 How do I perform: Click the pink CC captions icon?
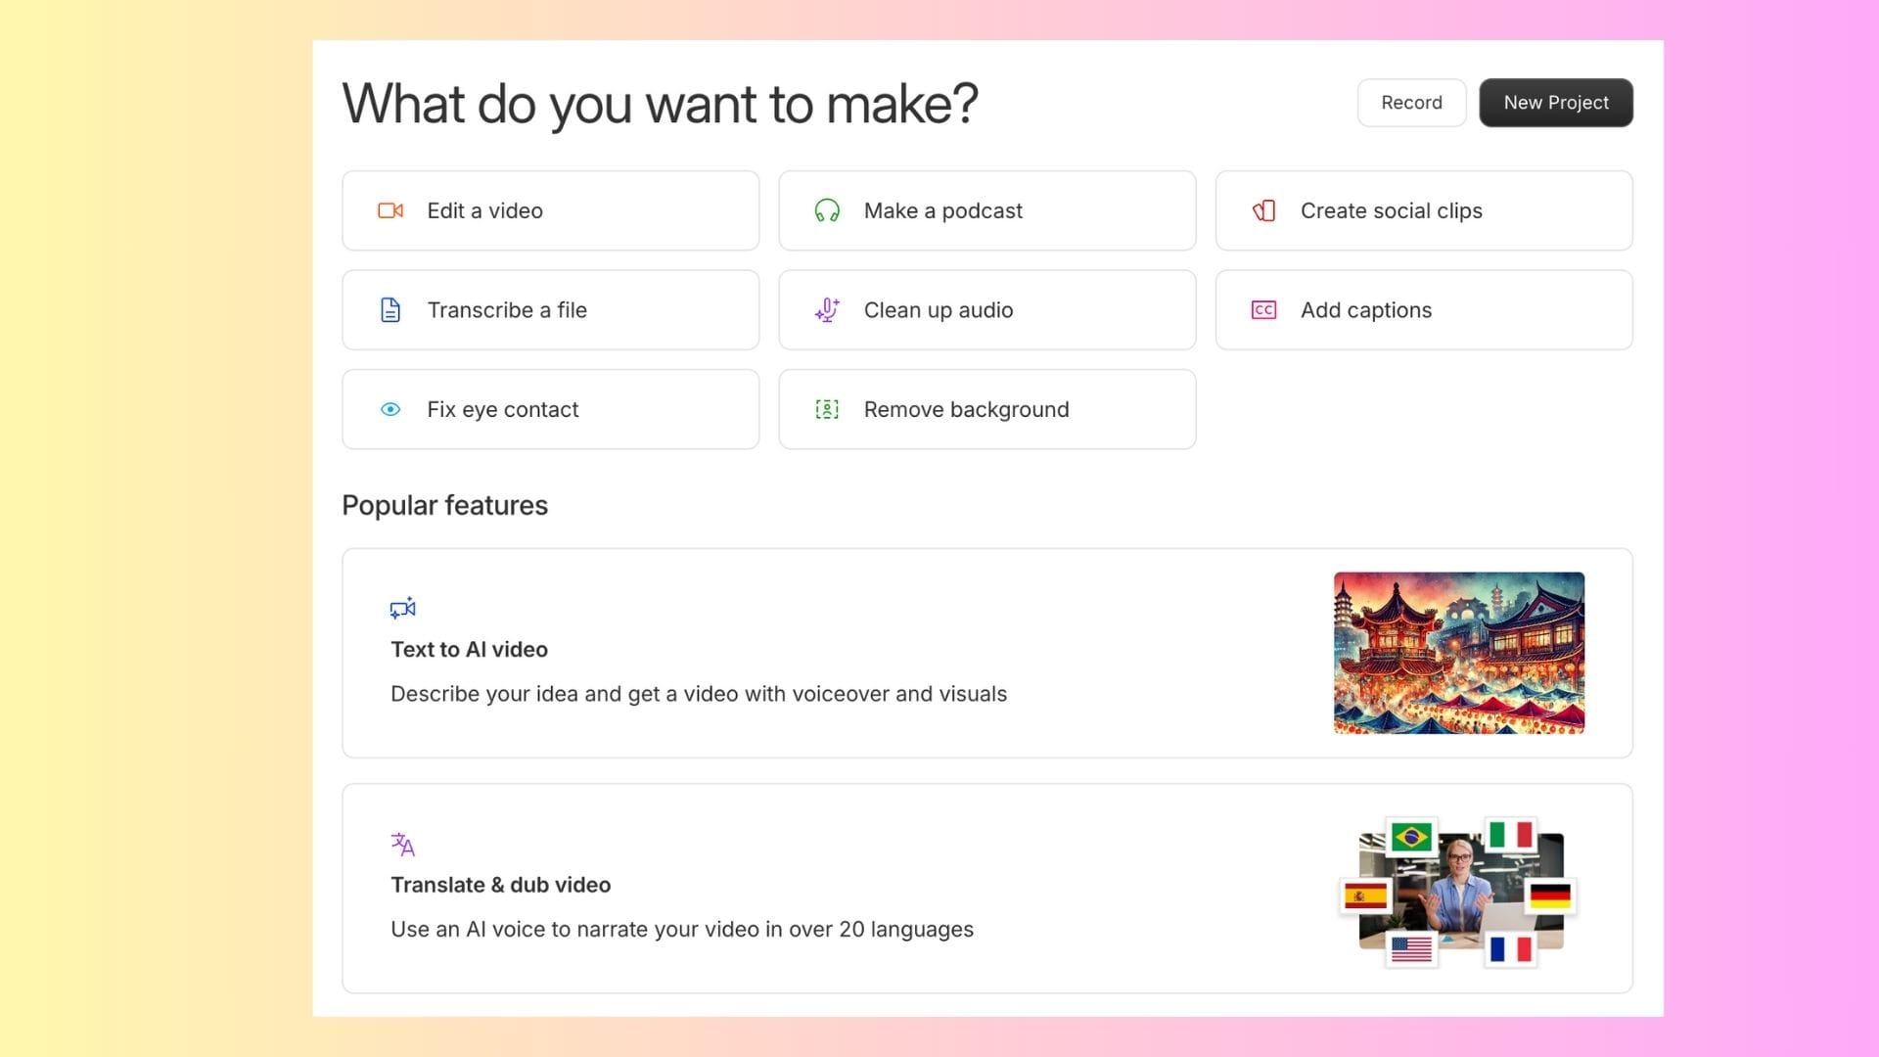tap(1263, 310)
